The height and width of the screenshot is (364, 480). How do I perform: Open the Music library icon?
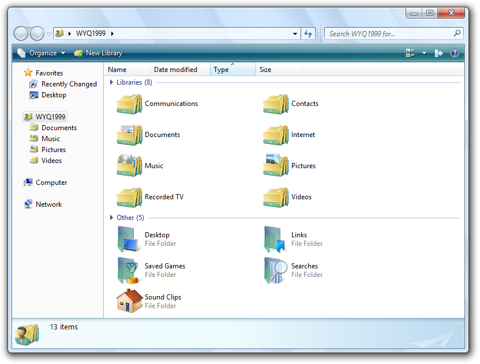click(129, 166)
